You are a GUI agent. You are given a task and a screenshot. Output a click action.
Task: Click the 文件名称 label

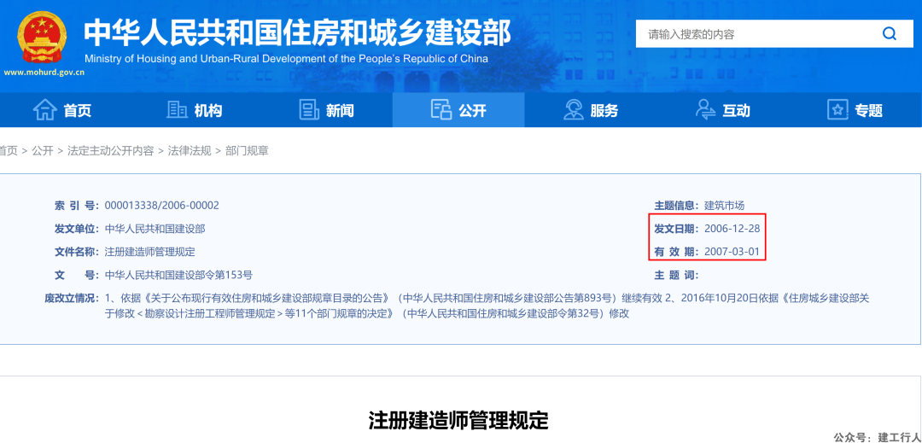[78, 252]
